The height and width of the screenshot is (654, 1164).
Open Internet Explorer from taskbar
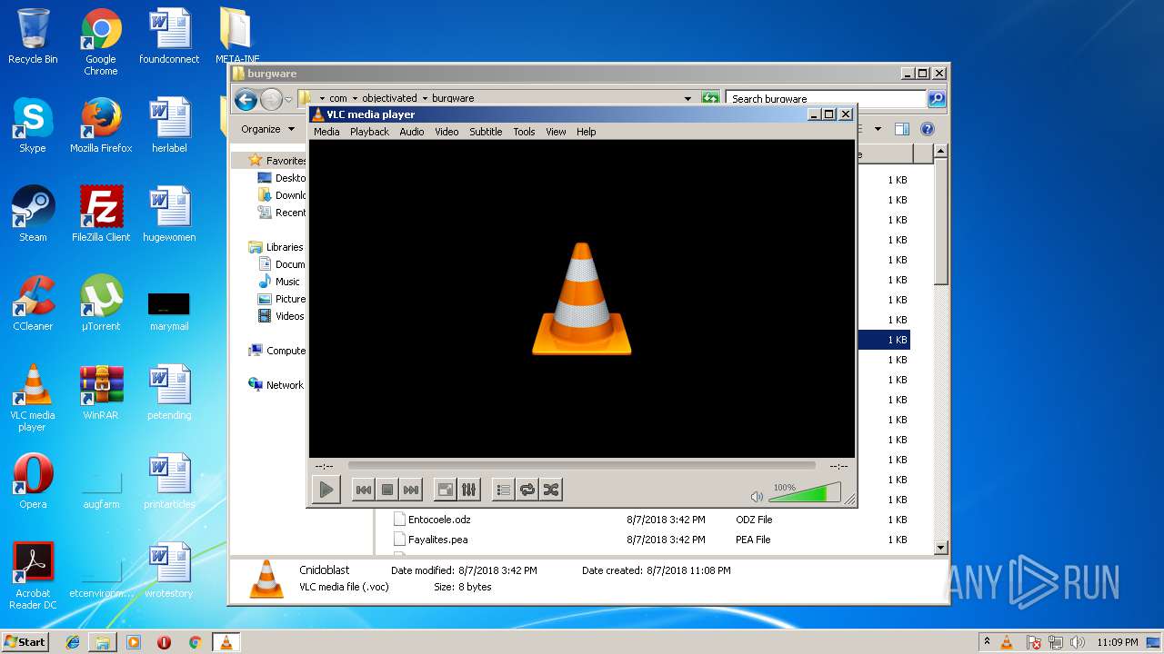73,642
